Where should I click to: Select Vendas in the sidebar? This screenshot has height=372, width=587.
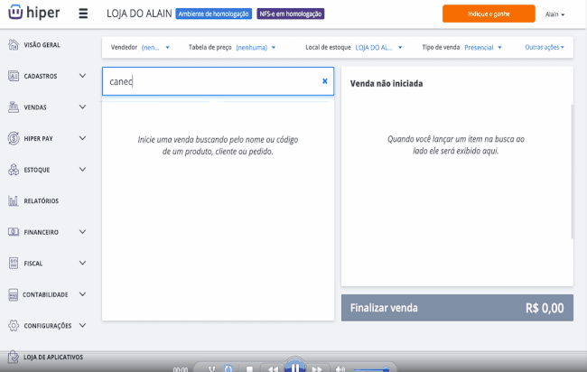coord(35,107)
